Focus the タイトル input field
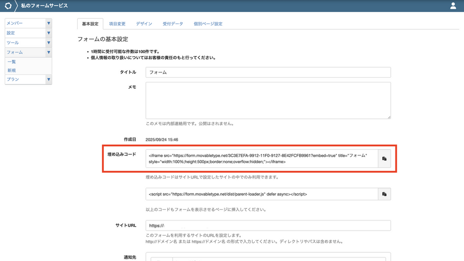 [x=268, y=72]
